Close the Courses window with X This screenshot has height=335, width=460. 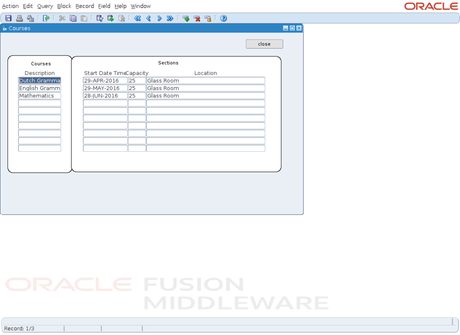[x=299, y=28]
